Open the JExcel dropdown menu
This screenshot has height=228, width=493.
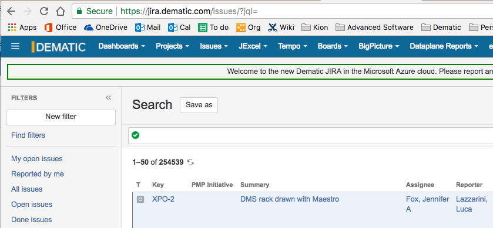(x=253, y=46)
